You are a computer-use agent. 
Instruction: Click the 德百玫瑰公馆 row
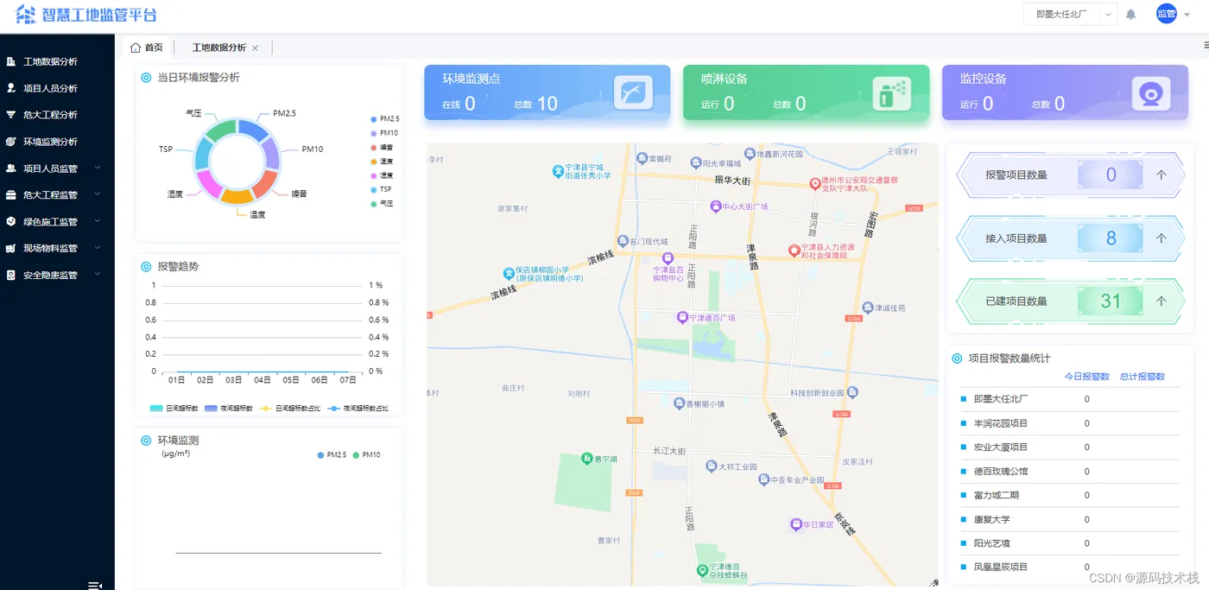(1070, 472)
